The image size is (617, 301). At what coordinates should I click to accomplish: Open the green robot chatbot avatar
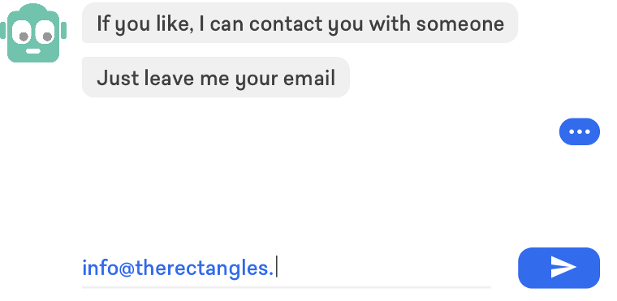pyautogui.click(x=33, y=33)
